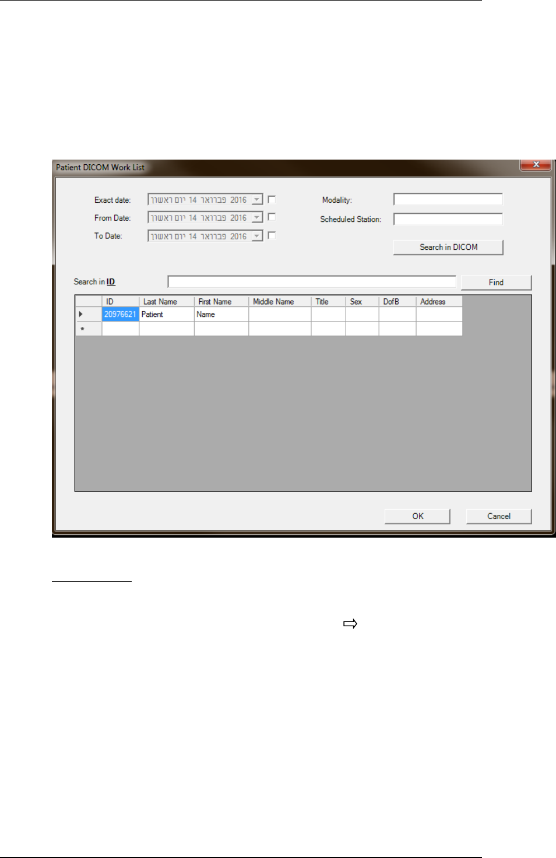Enable the To Date checkbox
Viewport: 556px width, 858px height.
[x=272, y=236]
